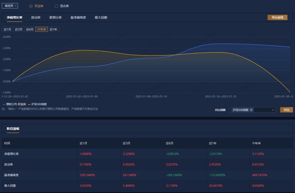
Task: Select the 权益类 radio button
Action: tap(31, 6)
